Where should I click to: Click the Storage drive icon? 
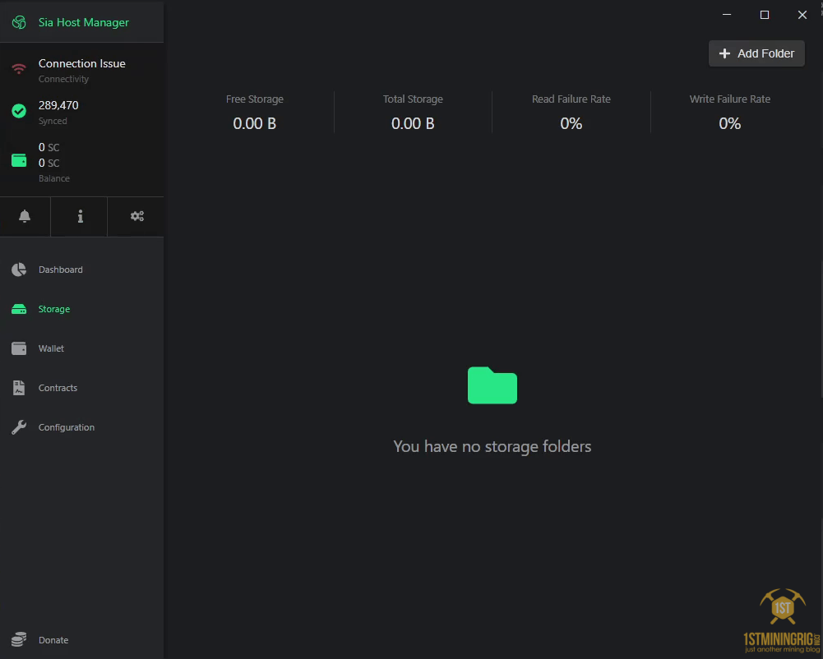click(19, 309)
